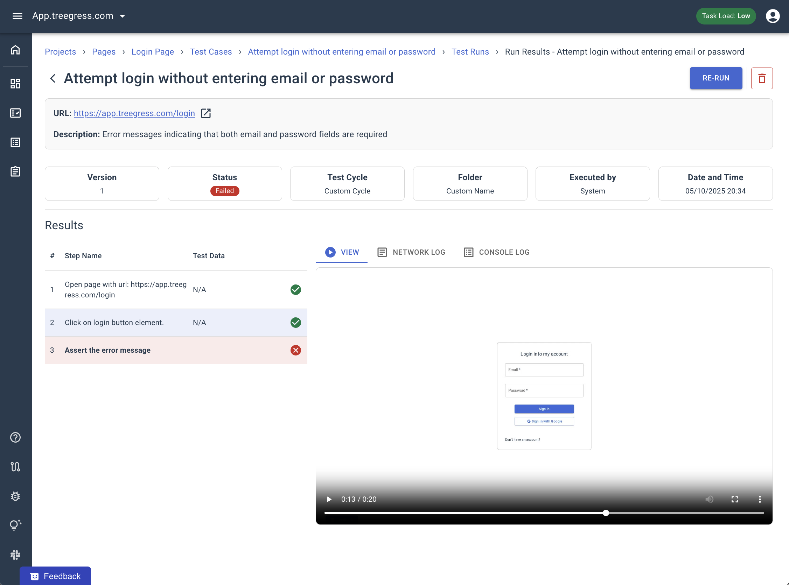The image size is (789, 585).
Task: Click the bug report icon in sidebar
Action: click(15, 496)
